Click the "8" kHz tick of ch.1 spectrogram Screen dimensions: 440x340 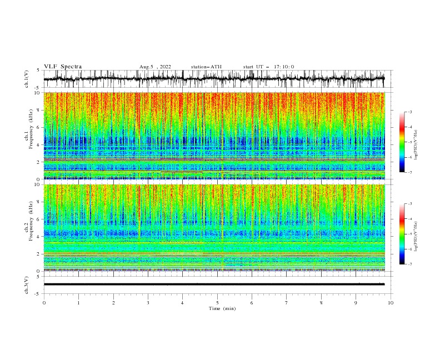(39, 110)
